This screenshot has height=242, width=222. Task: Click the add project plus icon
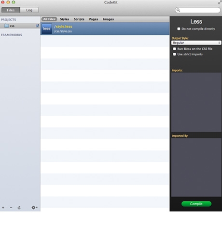tap(3, 208)
